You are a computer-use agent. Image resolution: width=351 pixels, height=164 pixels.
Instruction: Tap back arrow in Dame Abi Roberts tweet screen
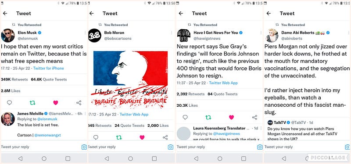click(269, 14)
